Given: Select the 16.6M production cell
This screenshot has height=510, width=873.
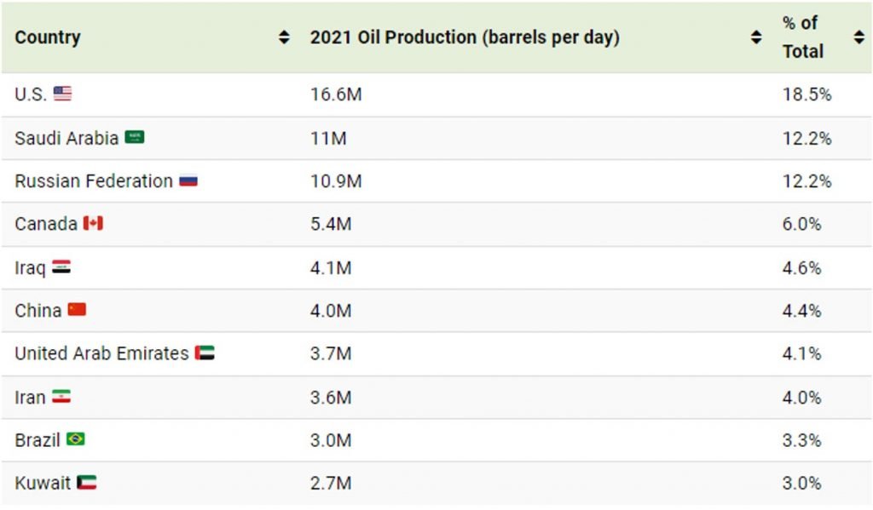Looking at the screenshot, I should pyautogui.click(x=336, y=95).
